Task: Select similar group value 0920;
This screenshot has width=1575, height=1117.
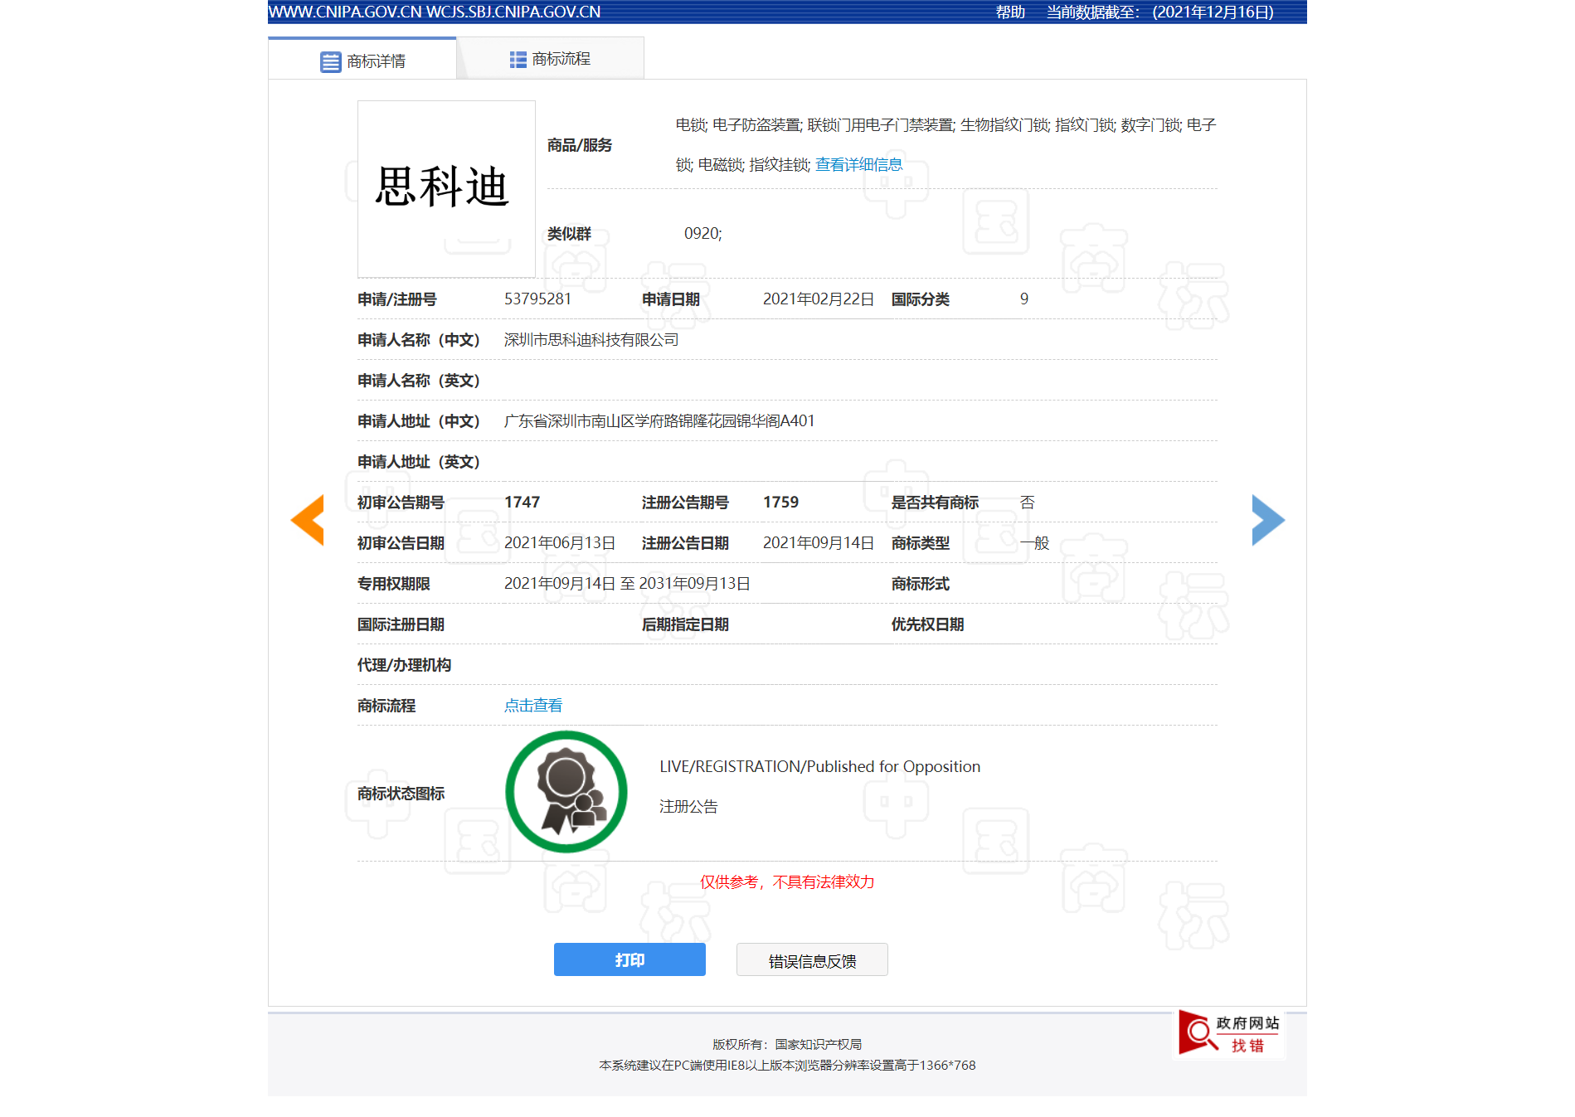Action: [703, 234]
